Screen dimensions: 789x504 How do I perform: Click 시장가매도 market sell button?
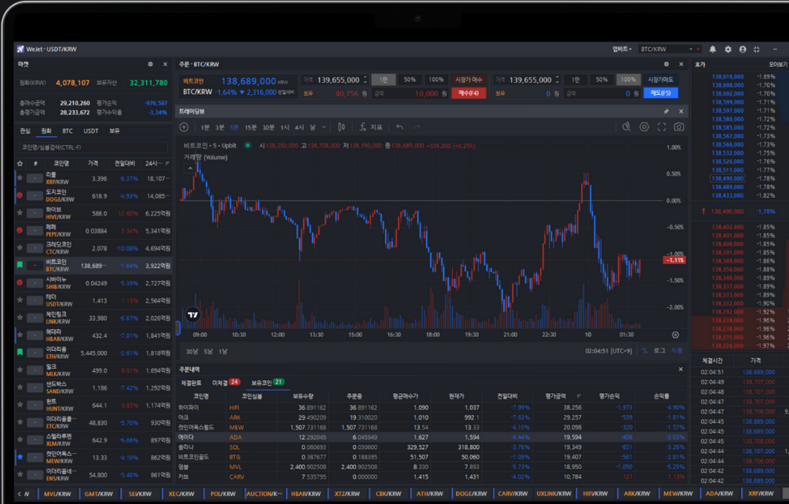point(660,80)
